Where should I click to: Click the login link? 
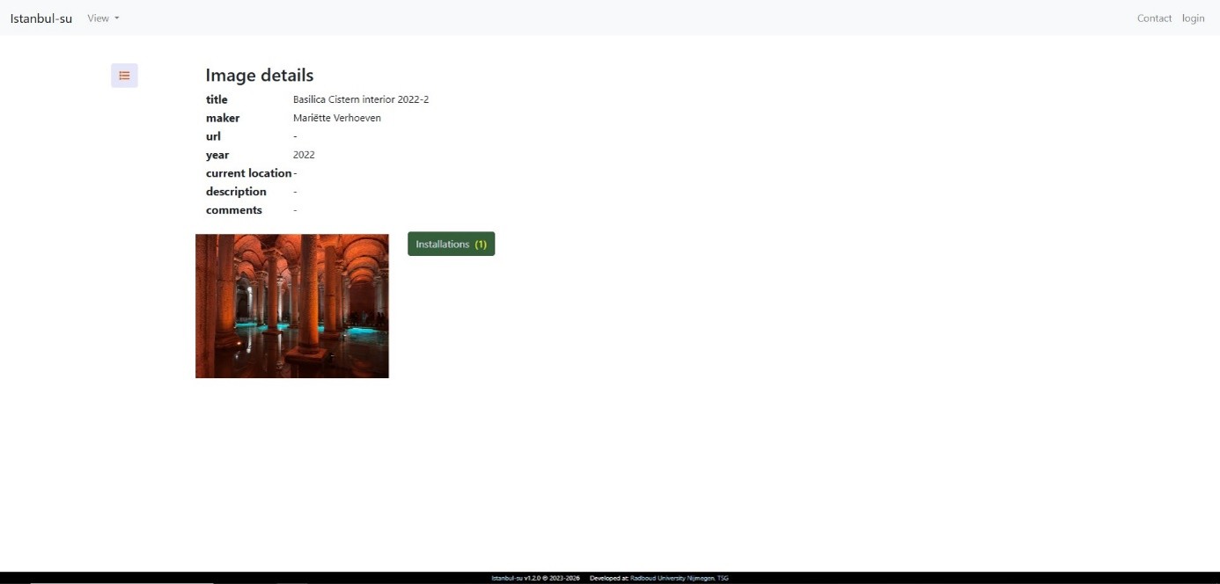pyautogui.click(x=1193, y=18)
